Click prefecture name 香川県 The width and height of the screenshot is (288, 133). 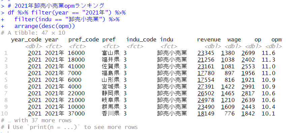click(x=110, y=113)
